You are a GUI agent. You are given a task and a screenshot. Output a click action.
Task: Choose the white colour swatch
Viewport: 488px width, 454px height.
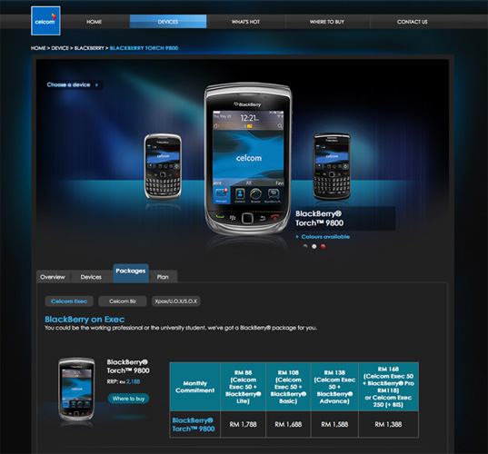click(x=314, y=246)
